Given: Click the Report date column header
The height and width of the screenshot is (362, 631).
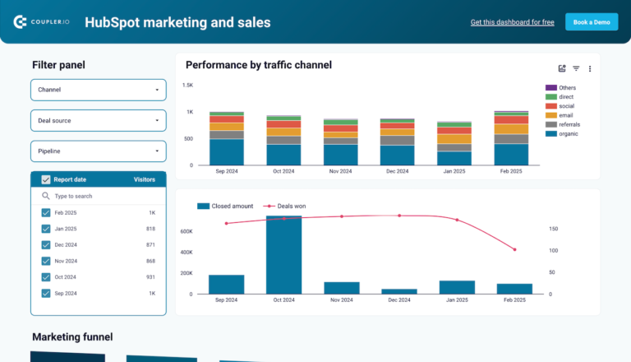Looking at the screenshot, I should [x=70, y=179].
